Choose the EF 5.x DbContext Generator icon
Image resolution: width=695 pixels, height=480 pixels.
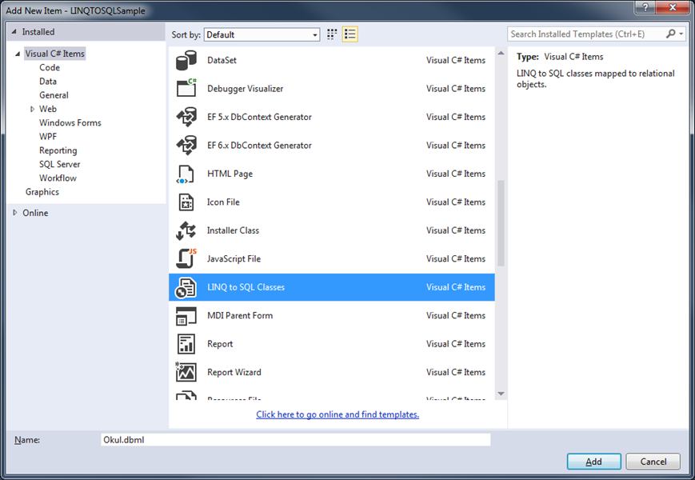point(186,117)
